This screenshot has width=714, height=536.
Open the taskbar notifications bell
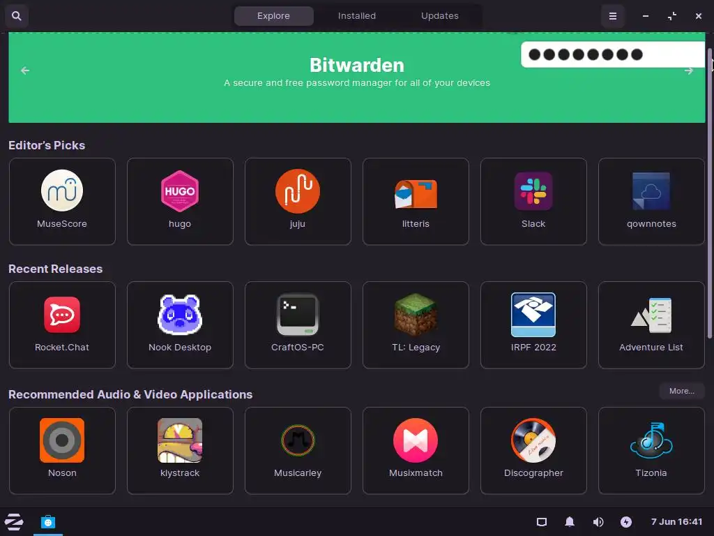[x=570, y=522]
